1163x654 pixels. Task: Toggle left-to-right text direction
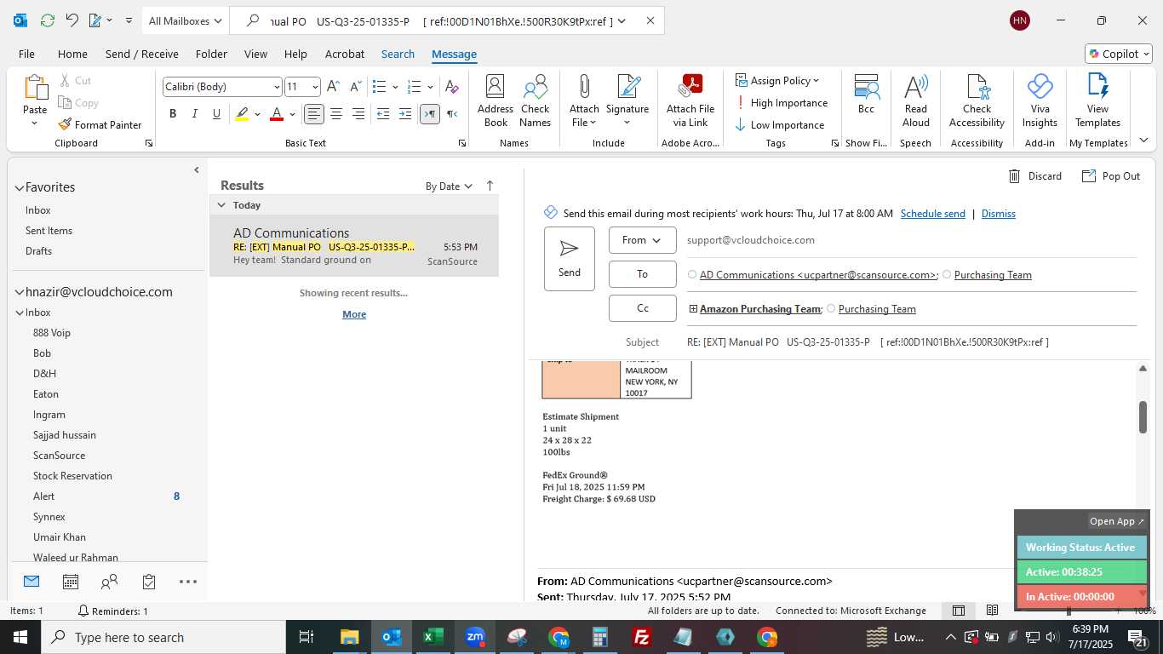430,113
